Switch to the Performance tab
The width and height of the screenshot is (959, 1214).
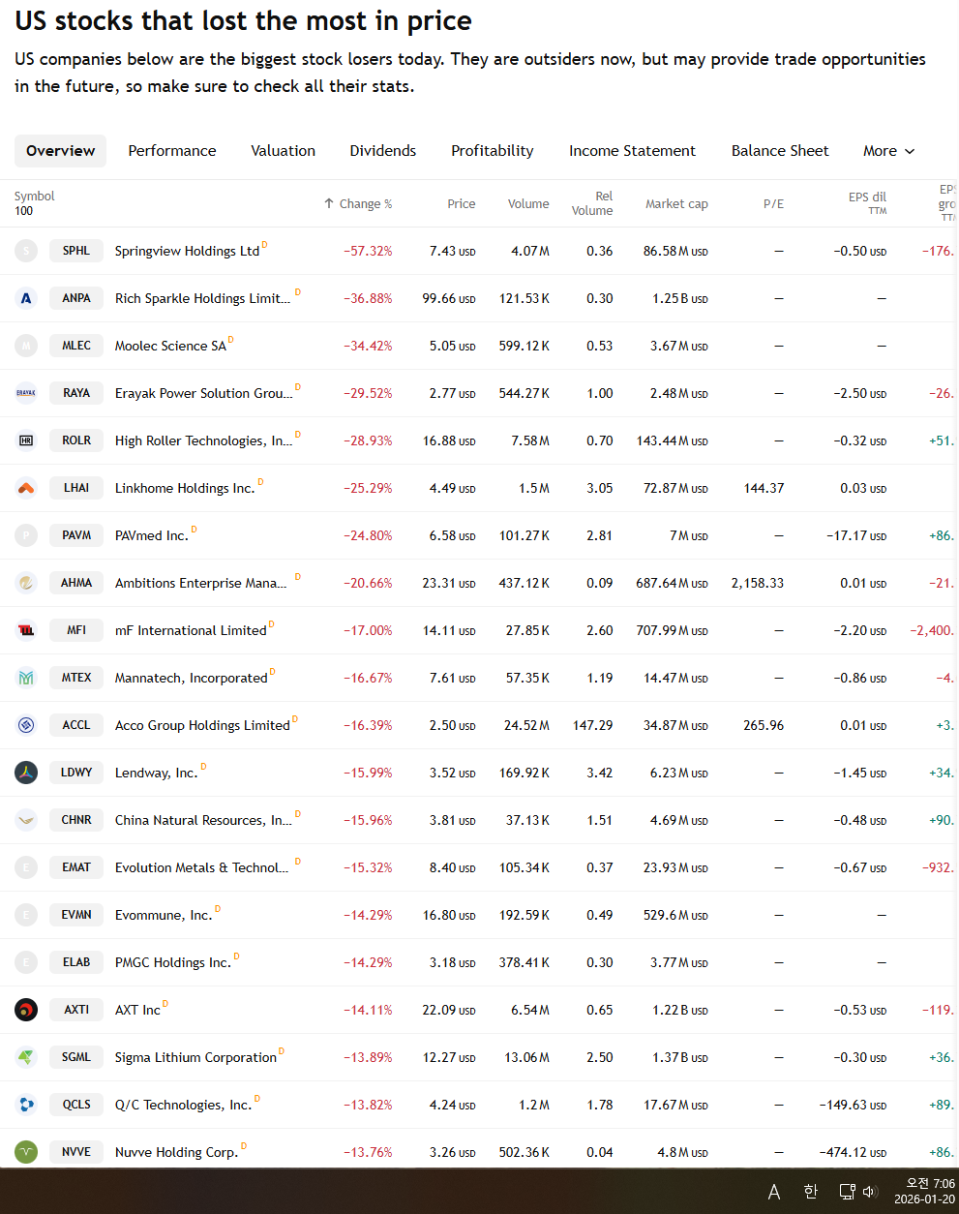(172, 151)
